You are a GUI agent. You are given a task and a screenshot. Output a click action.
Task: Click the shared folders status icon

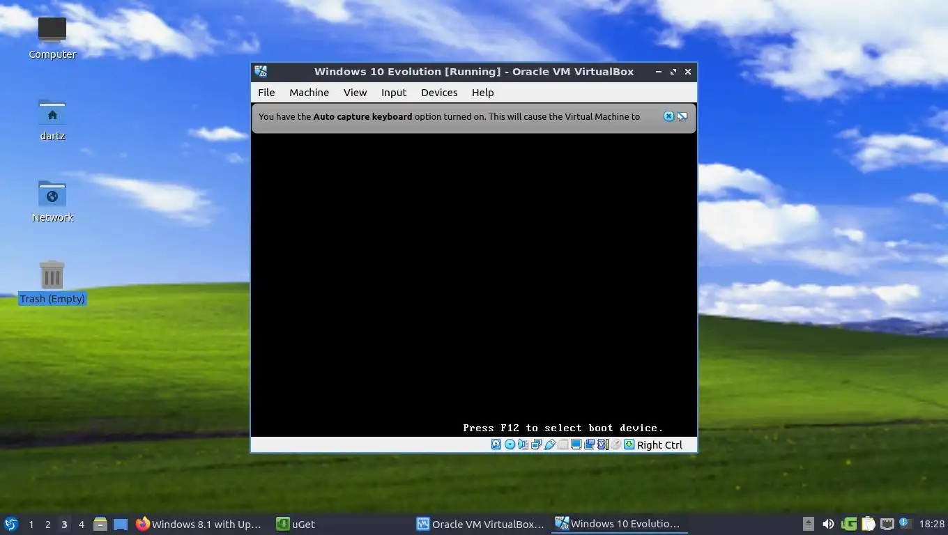563,444
